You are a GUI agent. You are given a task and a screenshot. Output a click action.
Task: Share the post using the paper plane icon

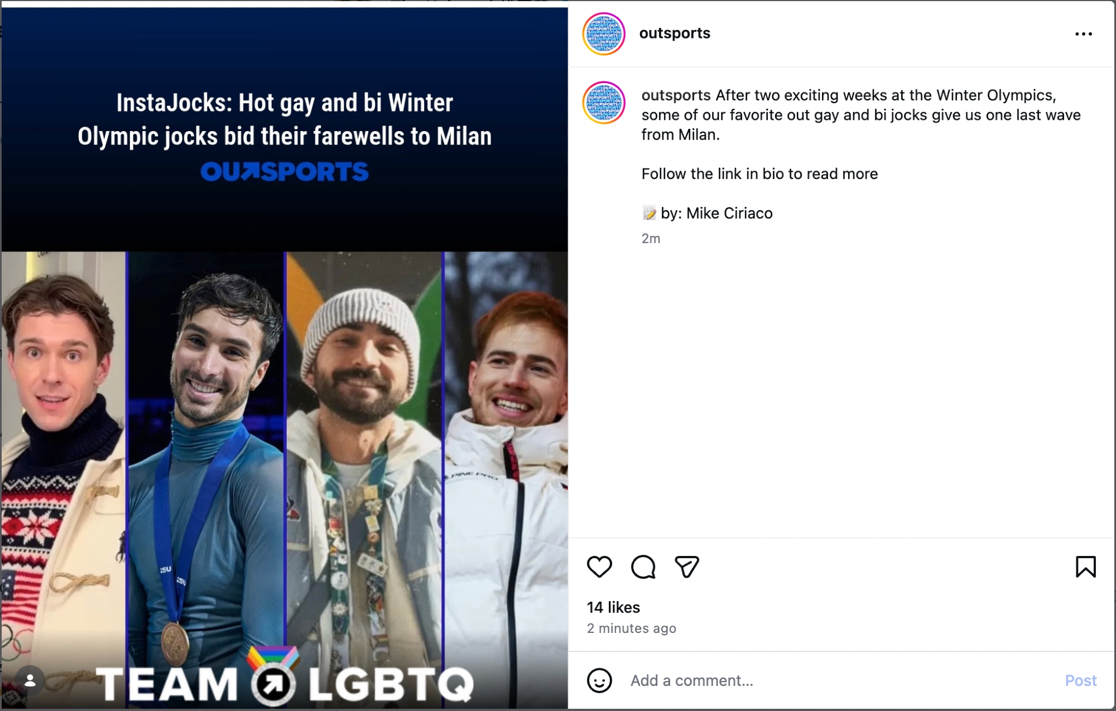coord(686,567)
